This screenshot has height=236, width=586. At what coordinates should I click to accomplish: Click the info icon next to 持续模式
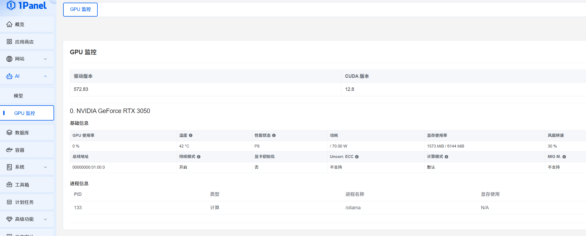point(199,157)
